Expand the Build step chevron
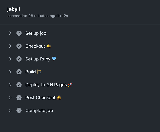The width and height of the screenshot is (160, 132). click(x=10, y=72)
